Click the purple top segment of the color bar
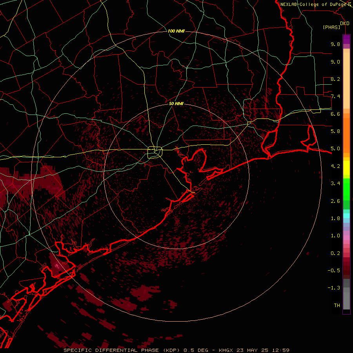Viewport: 353px width, 353px height. coord(346,39)
